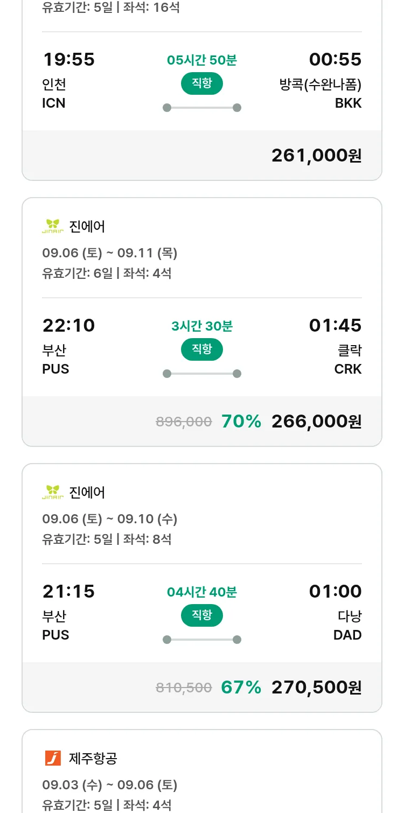Viewport: 404px width, 813px height.
Task: Click the 방콕(수완나폼) destination label
Action: pyautogui.click(x=321, y=85)
